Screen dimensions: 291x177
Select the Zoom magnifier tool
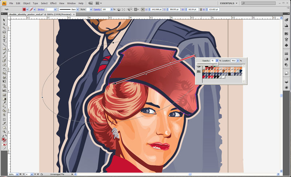point(4,132)
